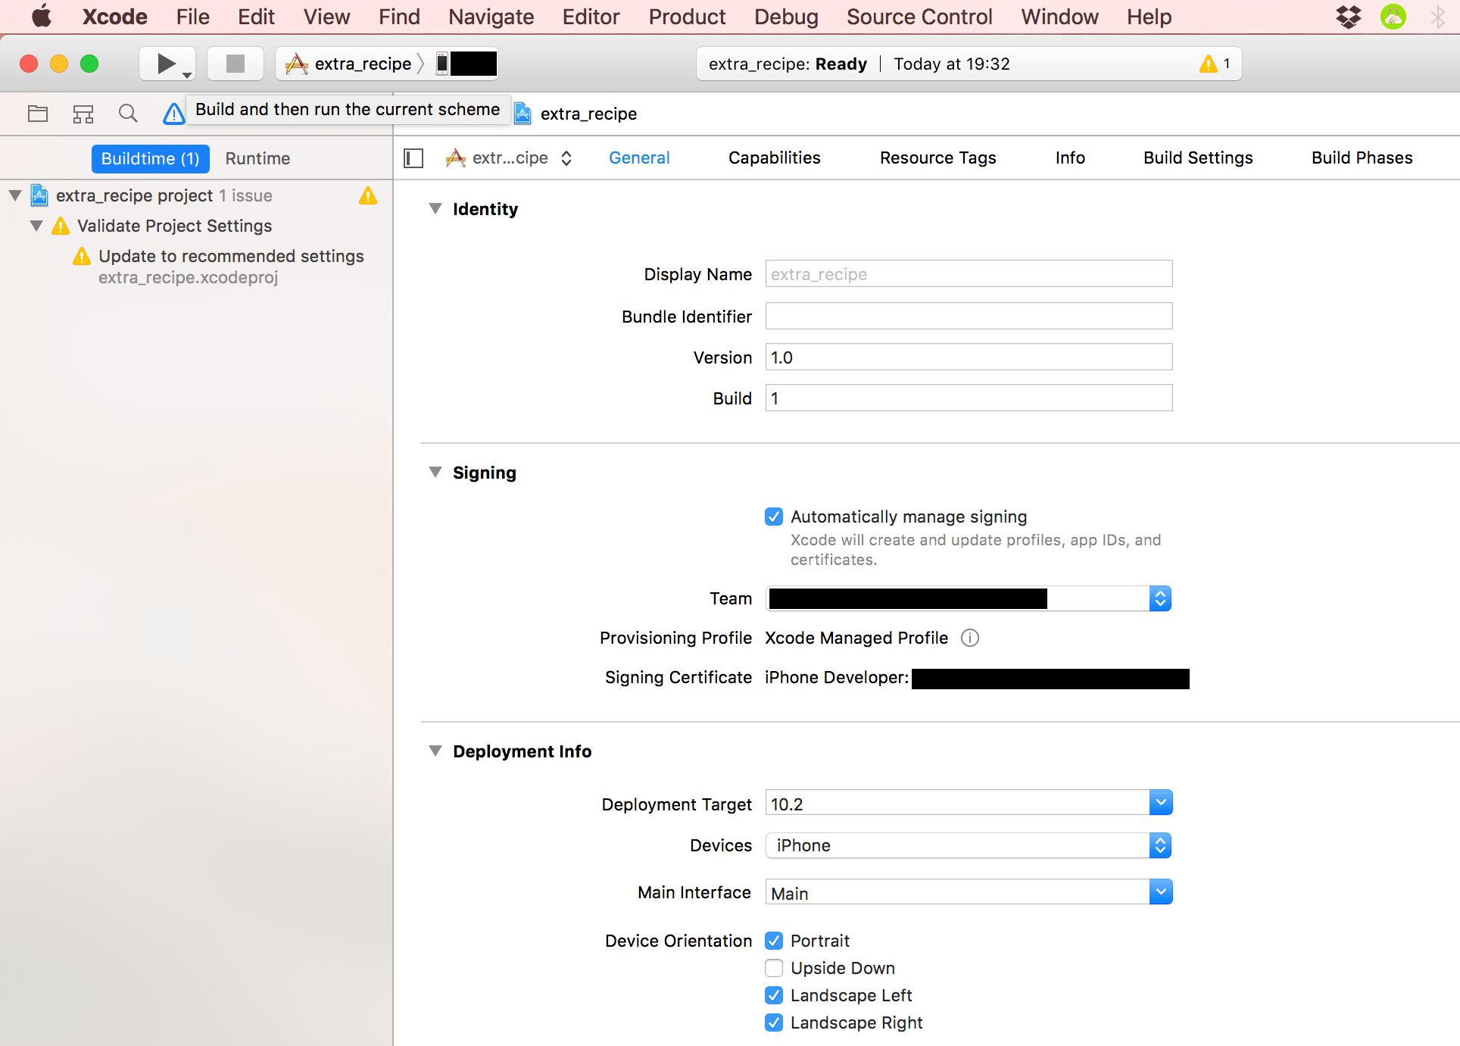1460x1046 pixels.
Task: Switch to Runtime issues
Action: click(257, 158)
